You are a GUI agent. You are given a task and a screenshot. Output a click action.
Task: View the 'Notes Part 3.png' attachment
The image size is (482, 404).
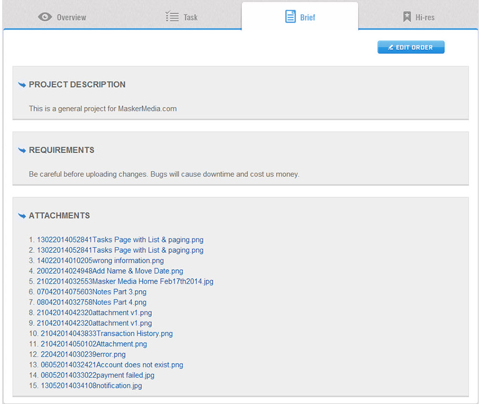point(91,292)
